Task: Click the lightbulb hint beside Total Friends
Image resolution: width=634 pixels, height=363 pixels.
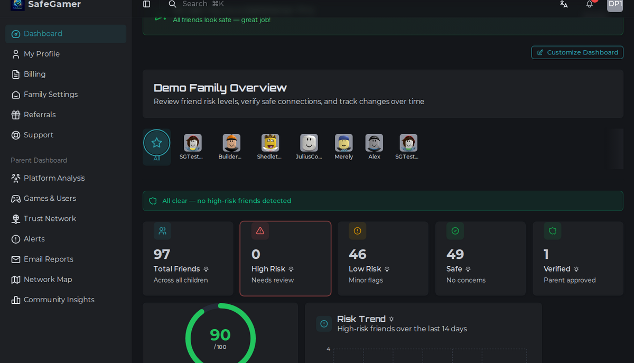Action: coord(206,269)
